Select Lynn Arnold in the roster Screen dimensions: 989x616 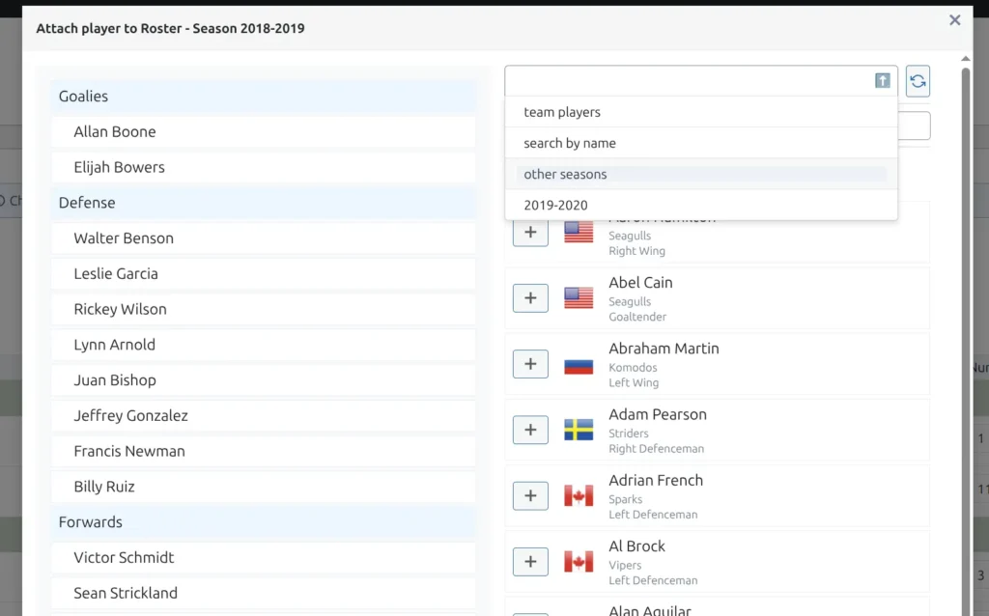pos(264,345)
